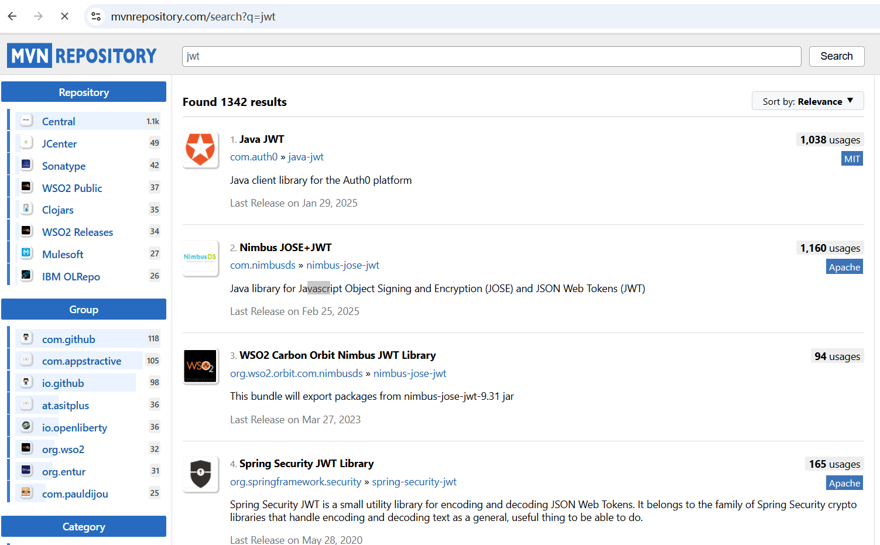880x545 pixels.
Task: Click the Central repository icon
Action: [26, 121]
